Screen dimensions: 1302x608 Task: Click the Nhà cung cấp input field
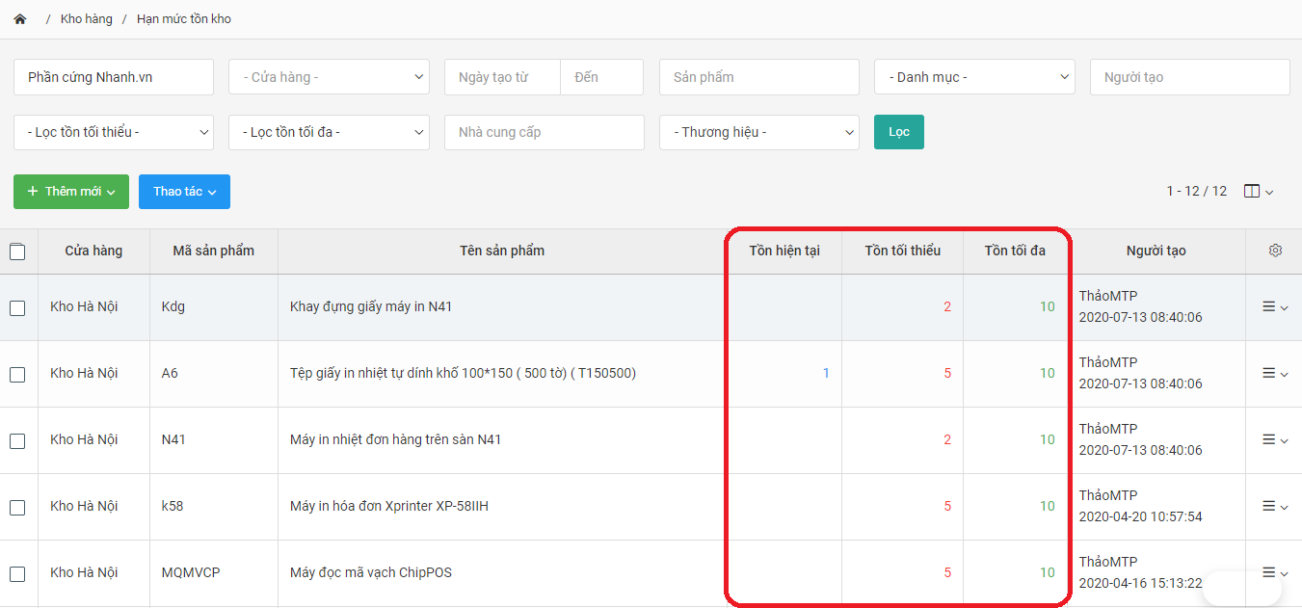544,132
